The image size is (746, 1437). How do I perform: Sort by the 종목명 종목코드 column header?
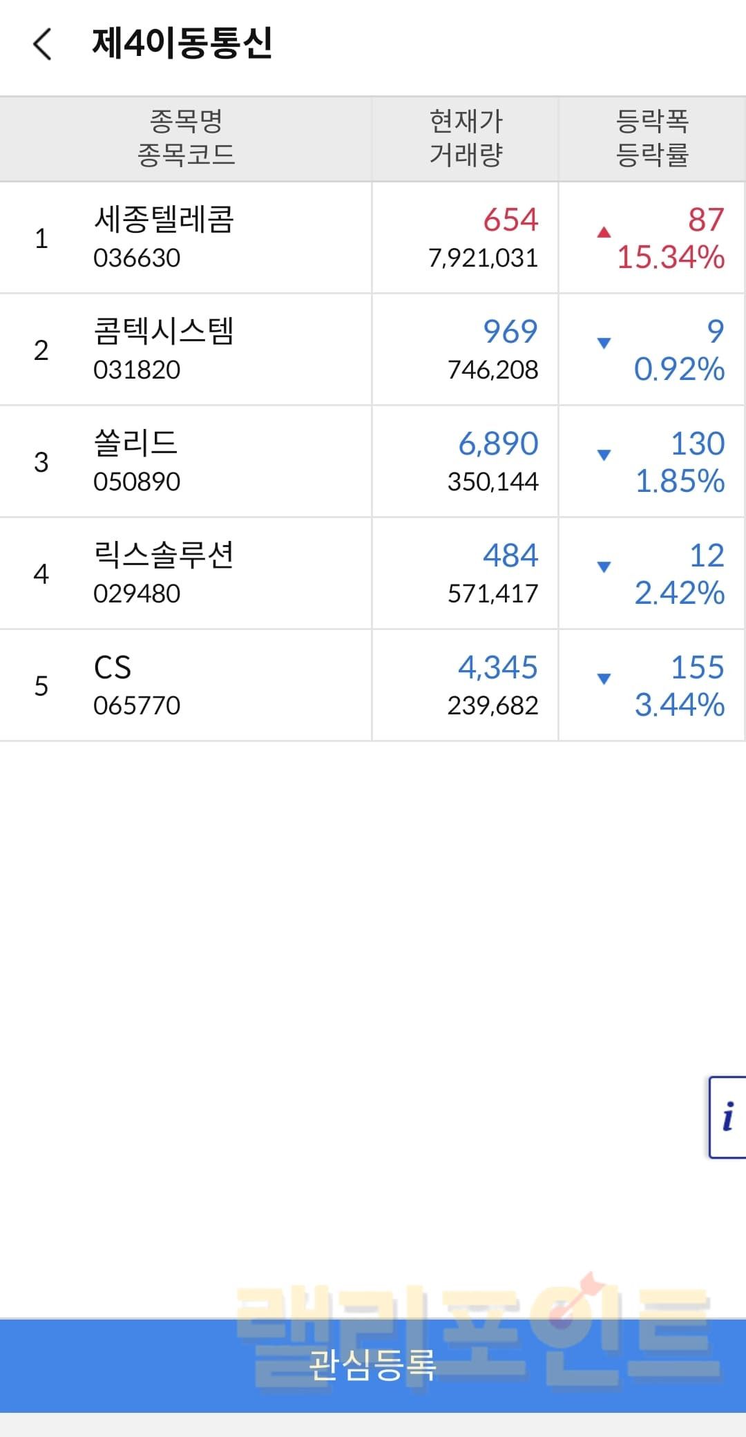click(186, 138)
